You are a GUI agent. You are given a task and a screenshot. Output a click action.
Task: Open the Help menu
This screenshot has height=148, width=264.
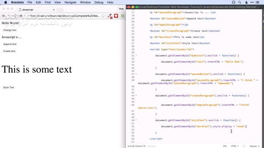(x=110, y=2)
